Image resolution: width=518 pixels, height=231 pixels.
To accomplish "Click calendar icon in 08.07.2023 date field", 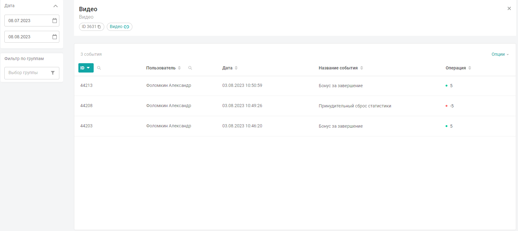I will point(55,21).
